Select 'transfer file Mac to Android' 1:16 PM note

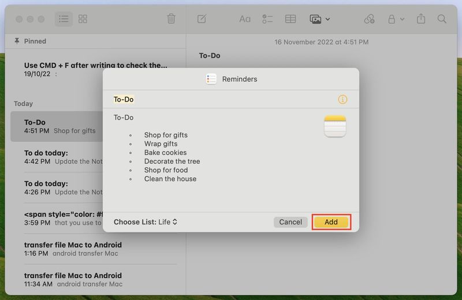coord(100,249)
